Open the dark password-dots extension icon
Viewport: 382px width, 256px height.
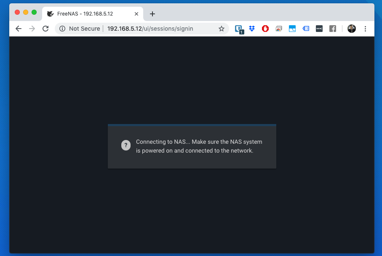point(319,29)
